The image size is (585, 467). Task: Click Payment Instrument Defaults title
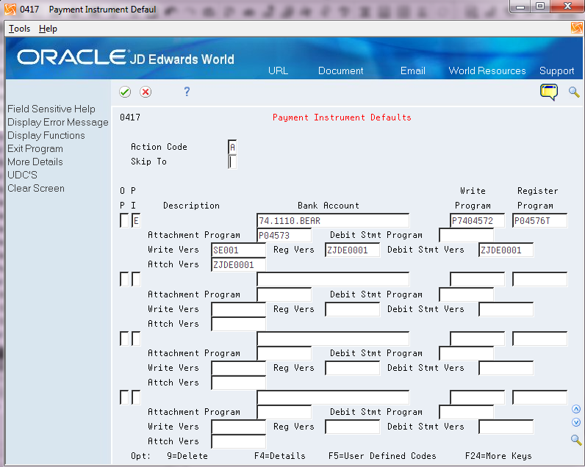click(342, 117)
